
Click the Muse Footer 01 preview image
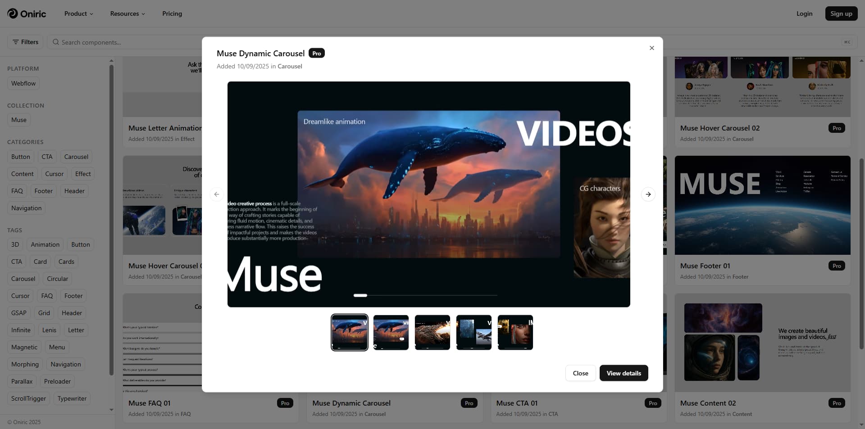pyautogui.click(x=762, y=205)
